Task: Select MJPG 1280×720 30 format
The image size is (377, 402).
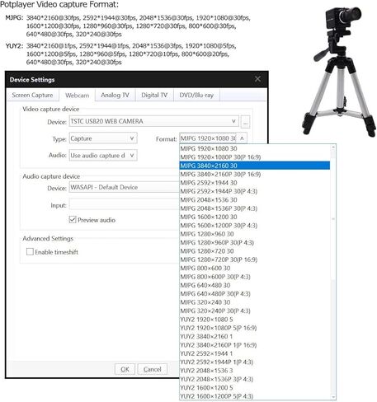Action: (x=255, y=251)
